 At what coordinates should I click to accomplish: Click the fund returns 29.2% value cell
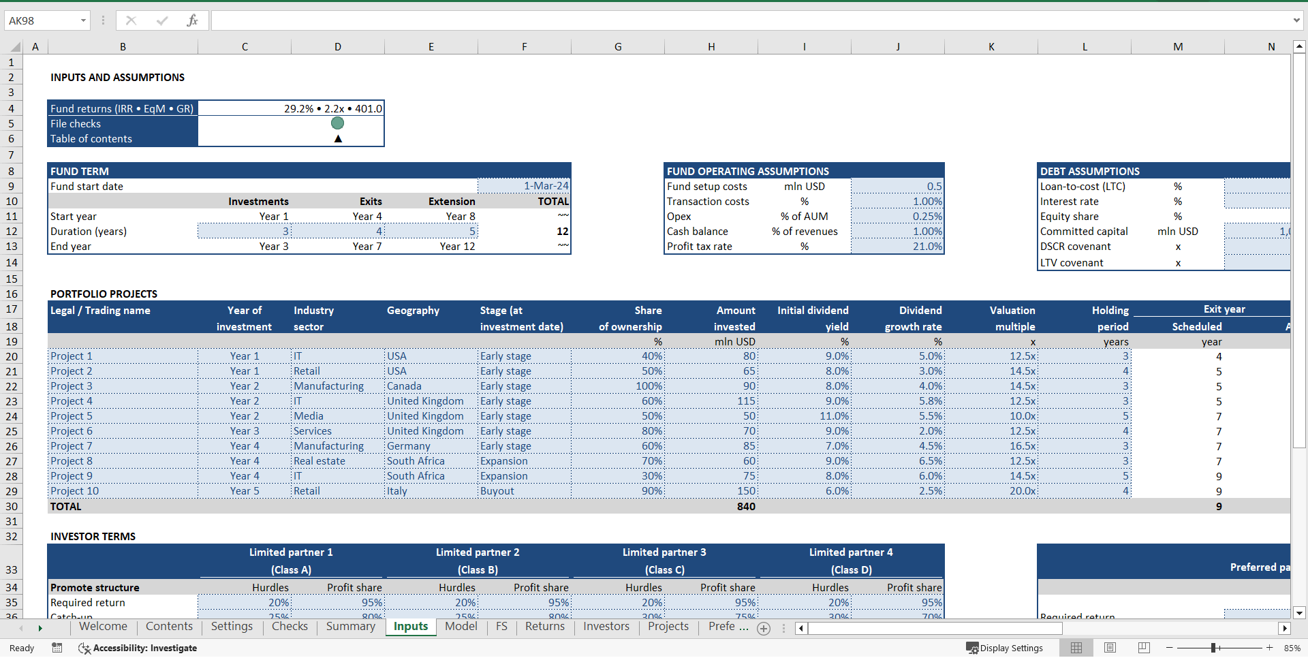(x=292, y=108)
